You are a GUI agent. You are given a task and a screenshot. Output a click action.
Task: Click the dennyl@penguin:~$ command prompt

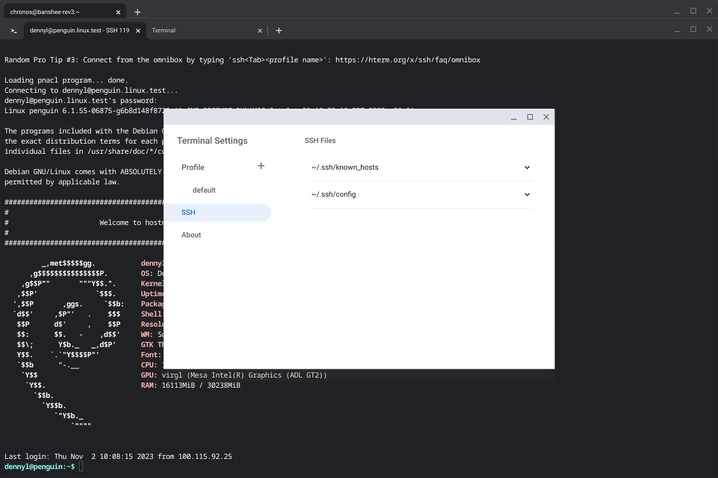pyautogui.click(x=39, y=467)
